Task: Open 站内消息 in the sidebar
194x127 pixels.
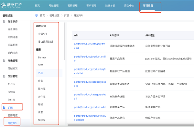Action: (13, 53)
